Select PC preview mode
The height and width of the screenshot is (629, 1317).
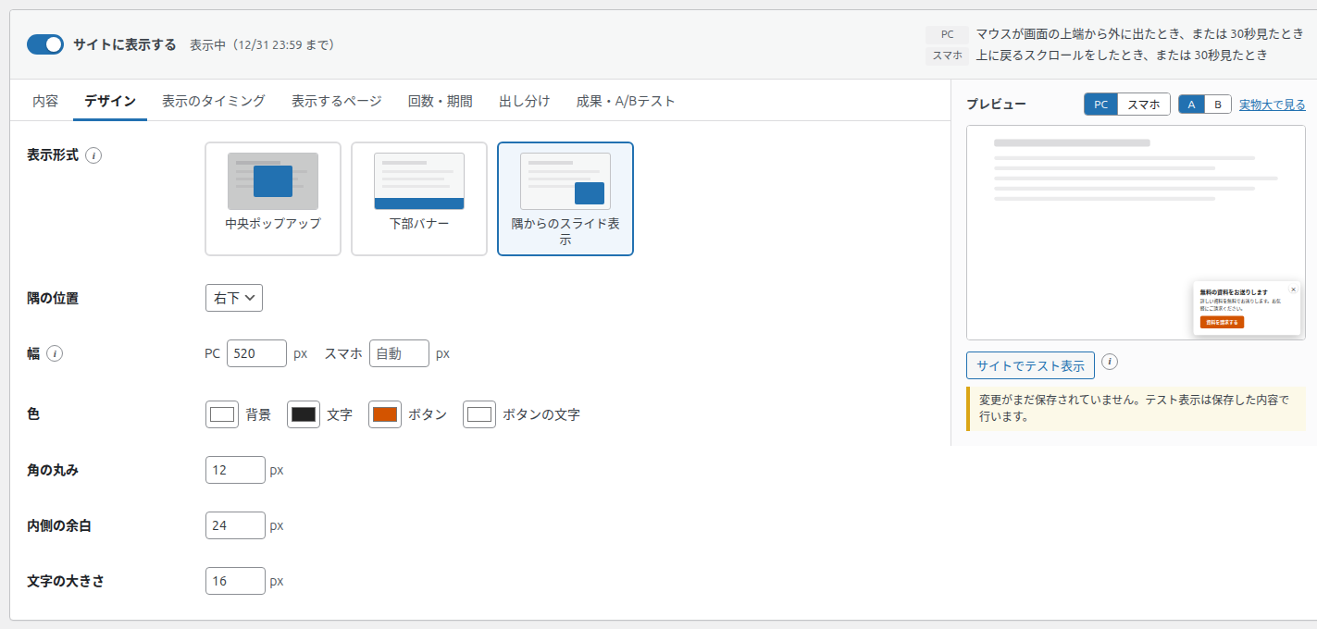click(x=1100, y=105)
